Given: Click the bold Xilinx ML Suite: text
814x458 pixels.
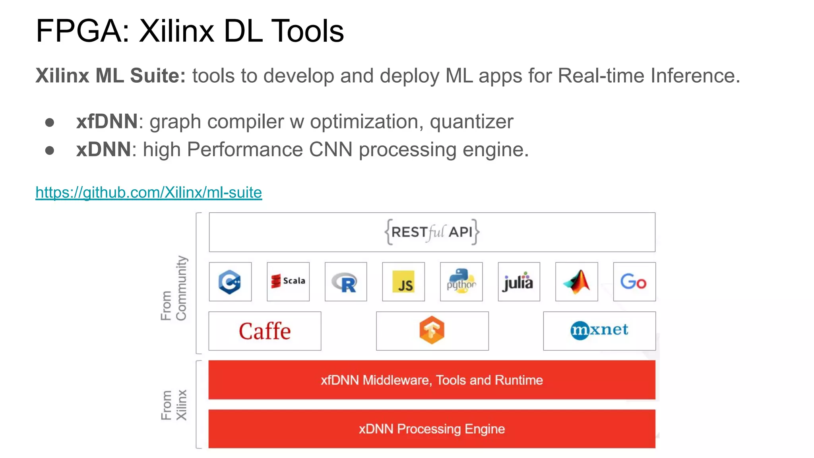Looking at the screenshot, I should tap(110, 76).
